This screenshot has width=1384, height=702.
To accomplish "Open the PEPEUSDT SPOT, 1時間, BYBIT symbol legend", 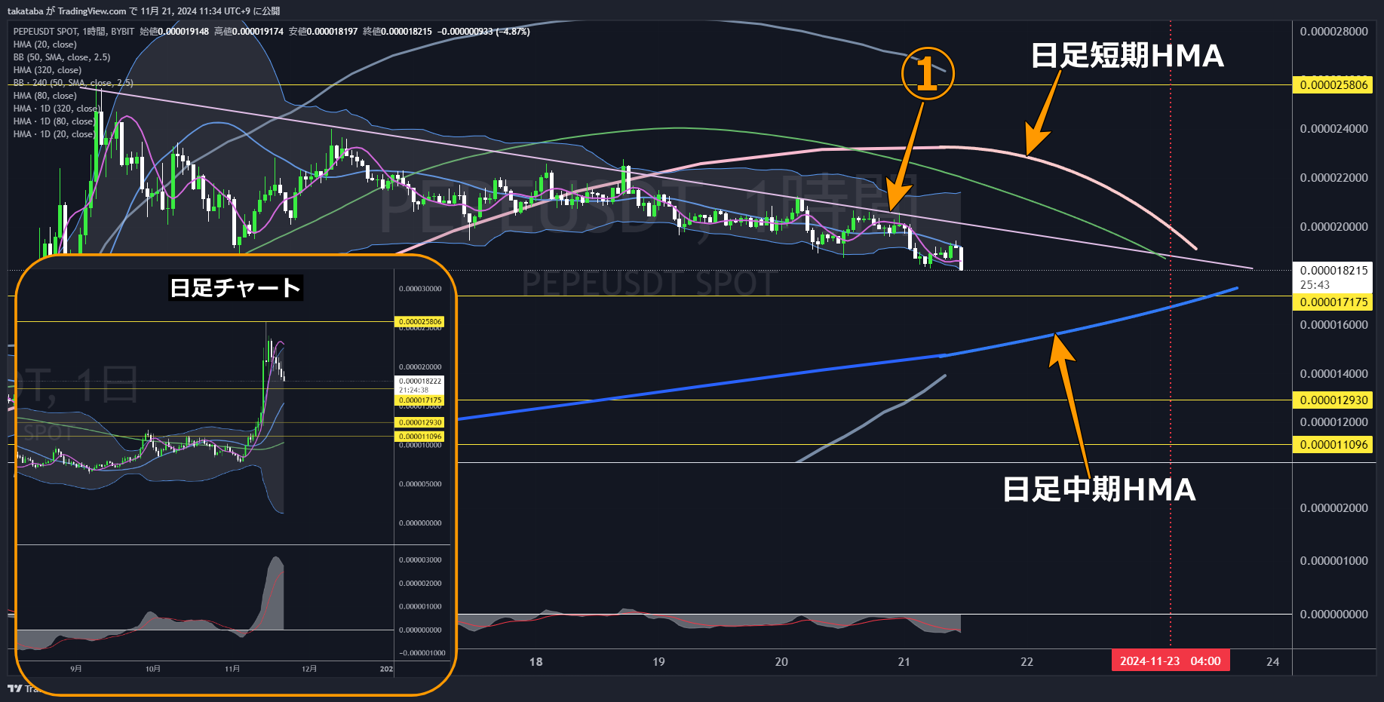I will [x=73, y=32].
